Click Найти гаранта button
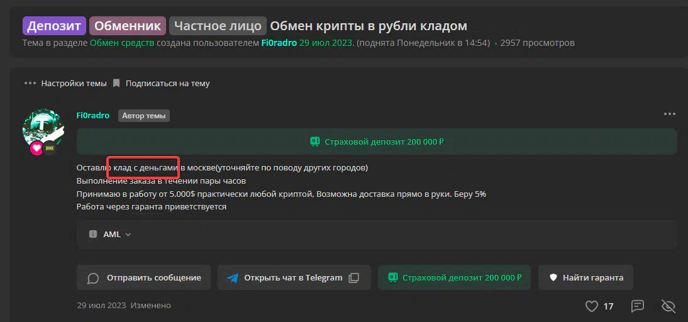The width and height of the screenshot is (688, 322). pos(585,278)
